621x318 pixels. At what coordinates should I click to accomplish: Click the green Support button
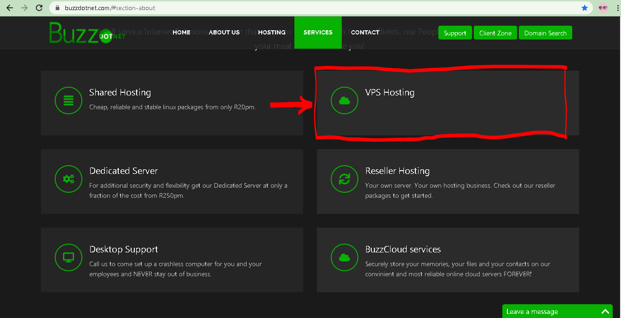(x=455, y=33)
